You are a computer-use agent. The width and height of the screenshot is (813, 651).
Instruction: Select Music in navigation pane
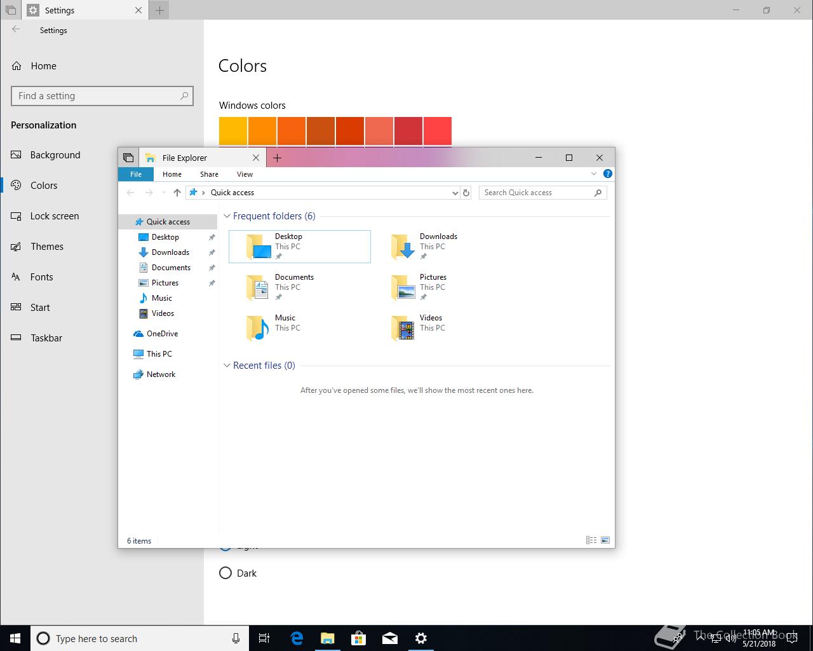click(168, 298)
